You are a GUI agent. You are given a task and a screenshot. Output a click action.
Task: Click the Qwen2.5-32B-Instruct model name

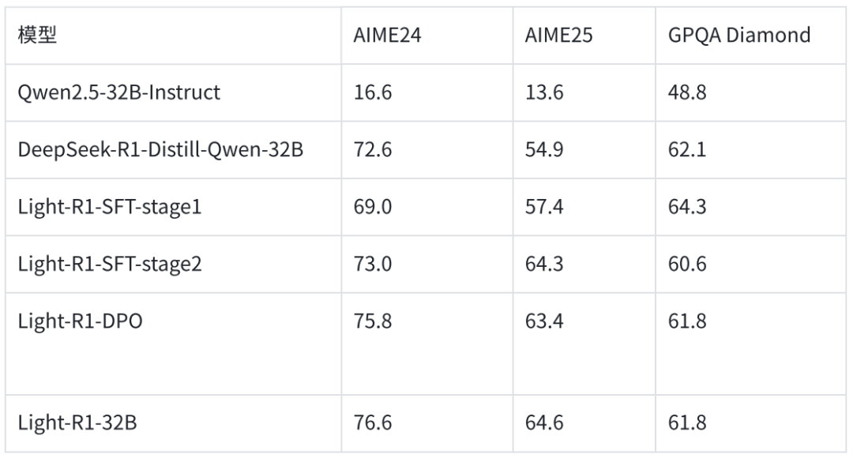[x=118, y=92]
